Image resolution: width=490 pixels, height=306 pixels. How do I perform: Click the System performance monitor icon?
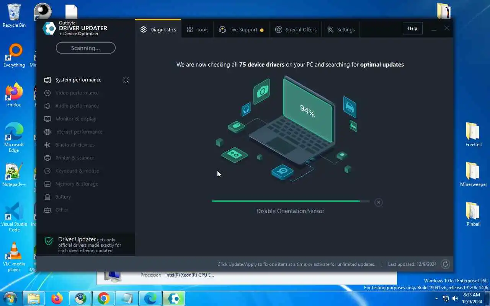tap(47, 80)
